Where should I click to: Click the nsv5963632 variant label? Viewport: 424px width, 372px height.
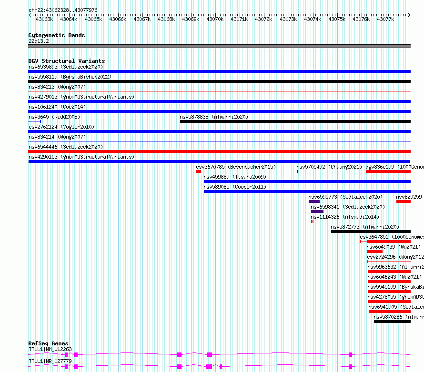(395, 267)
